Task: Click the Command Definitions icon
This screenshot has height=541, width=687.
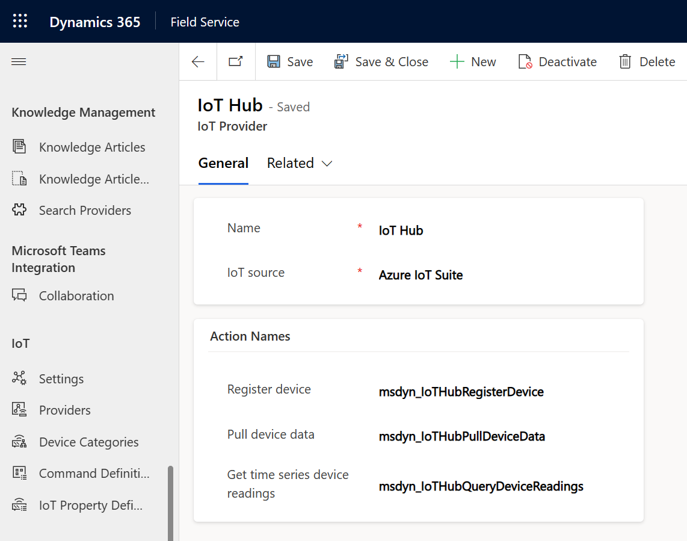Action: tap(19, 473)
